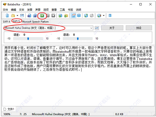The image size is (156, 117).
Task: Click the split and convert audio icon
Action: click(x=35, y=16)
